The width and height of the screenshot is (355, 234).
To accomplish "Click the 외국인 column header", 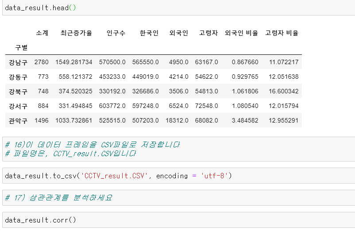I will [179, 33].
